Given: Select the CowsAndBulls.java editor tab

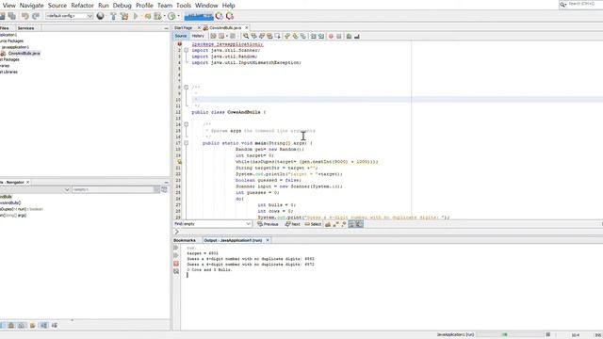Looking at the screenshot, I should [225, 28].
